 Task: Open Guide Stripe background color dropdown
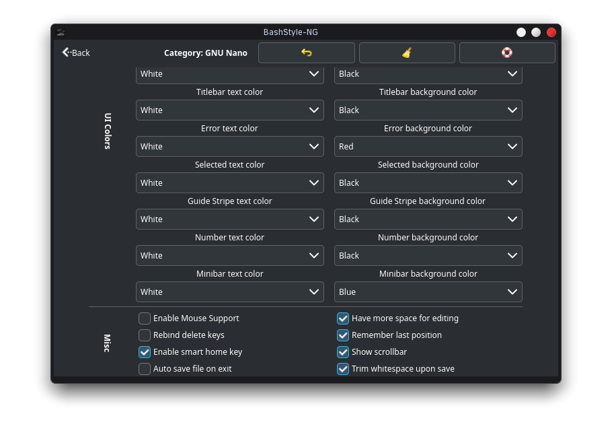[428, 219]
